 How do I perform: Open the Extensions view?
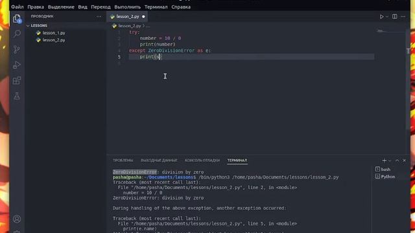tap(17, 80)
